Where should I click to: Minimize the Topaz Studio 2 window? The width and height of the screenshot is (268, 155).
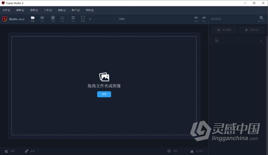(245, 3)
